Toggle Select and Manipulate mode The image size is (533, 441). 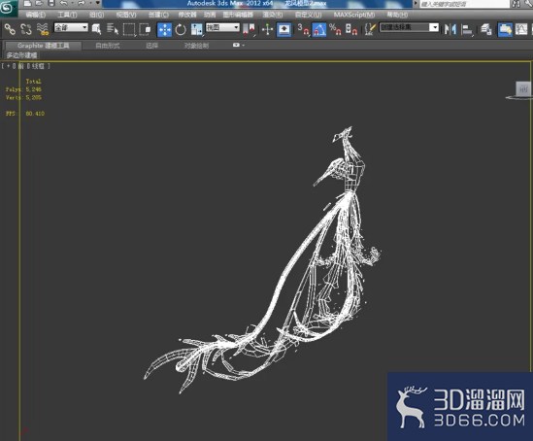coord(268,29)
